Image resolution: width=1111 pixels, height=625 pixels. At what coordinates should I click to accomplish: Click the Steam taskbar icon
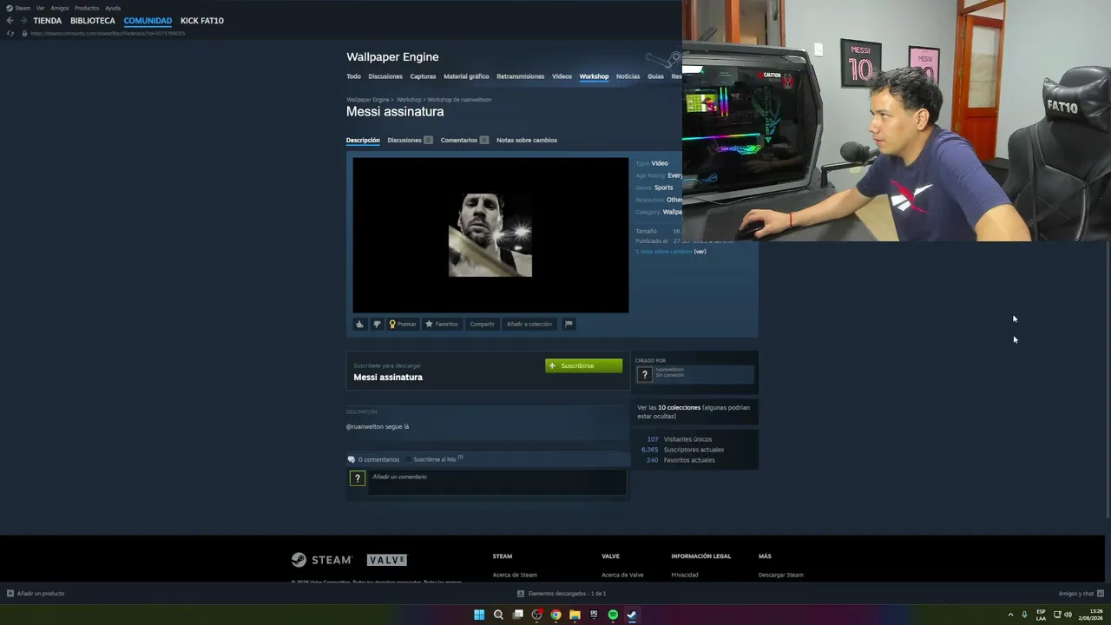632,615
